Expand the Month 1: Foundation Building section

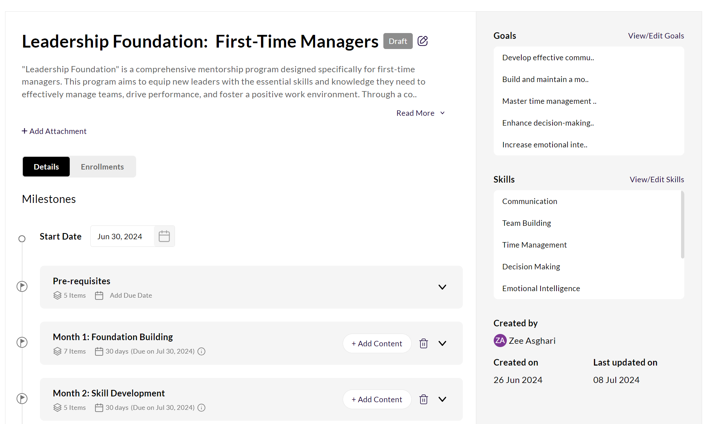(442, 343)
